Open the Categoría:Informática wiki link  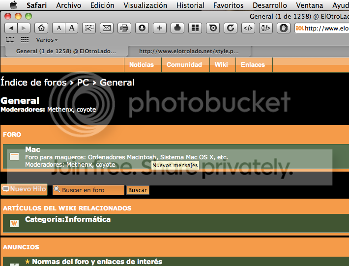coord(68,219)
